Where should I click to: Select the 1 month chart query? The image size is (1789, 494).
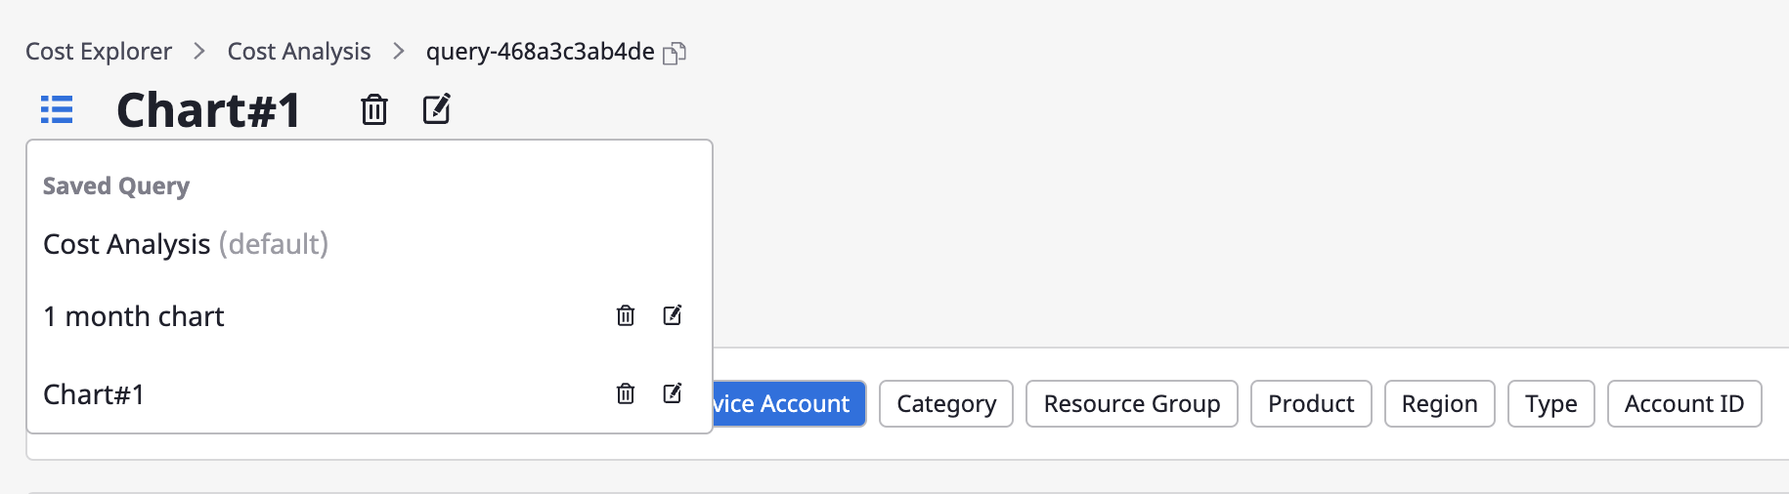[x=134, y=316]
